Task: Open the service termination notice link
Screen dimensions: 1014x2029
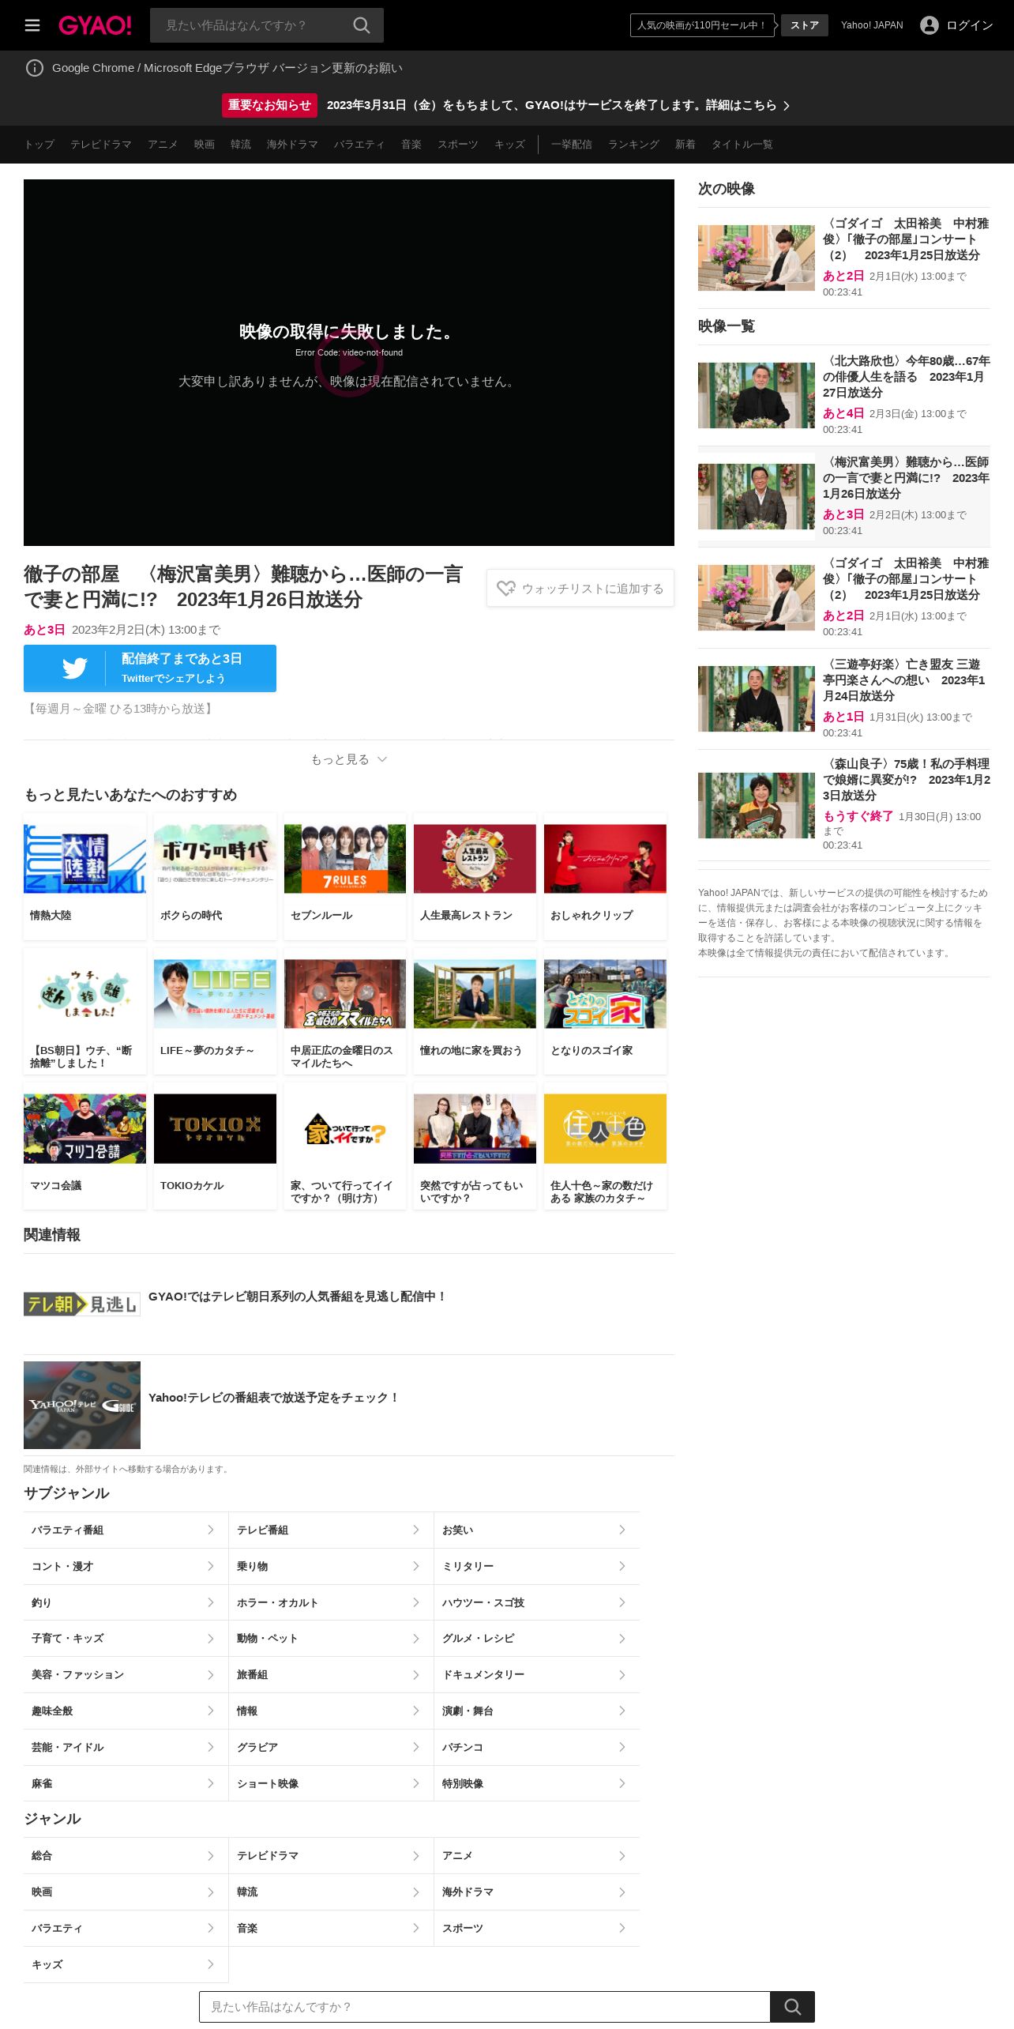Action: pos(558,105)
